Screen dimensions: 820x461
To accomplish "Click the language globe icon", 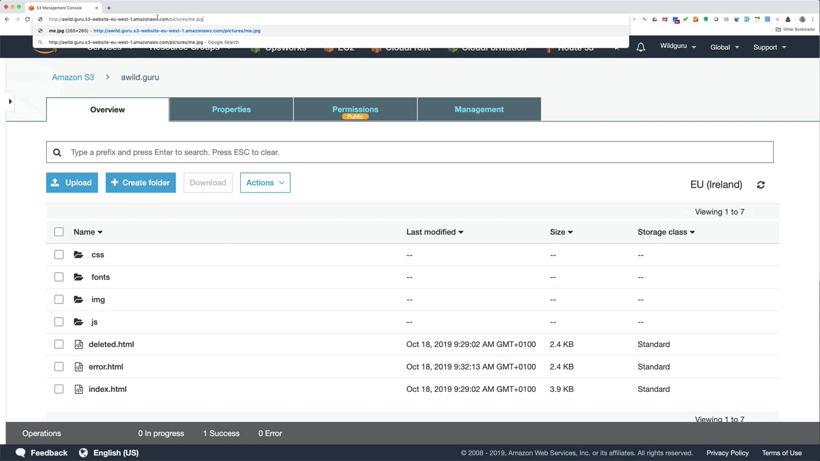I will click(x=83, y=453).
